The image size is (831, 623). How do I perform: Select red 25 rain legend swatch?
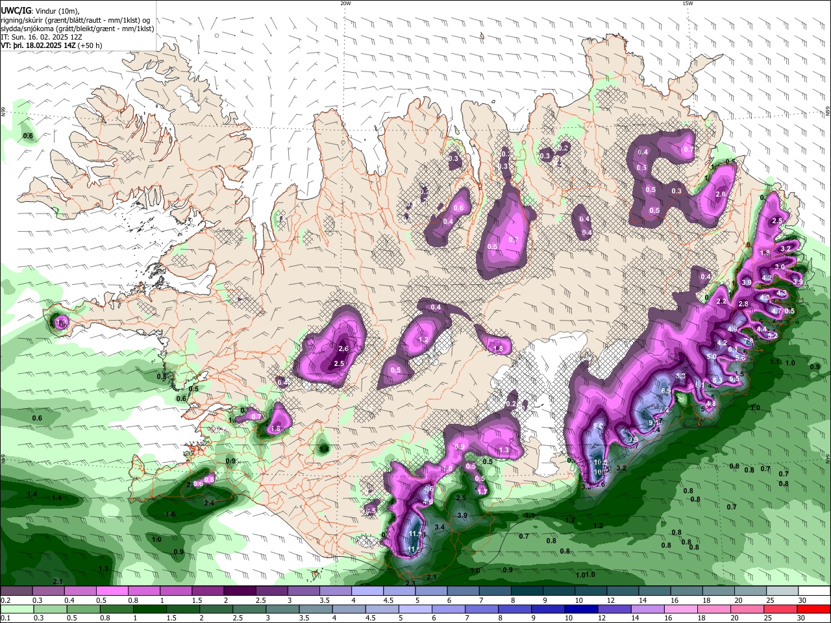tap(780, 609)
